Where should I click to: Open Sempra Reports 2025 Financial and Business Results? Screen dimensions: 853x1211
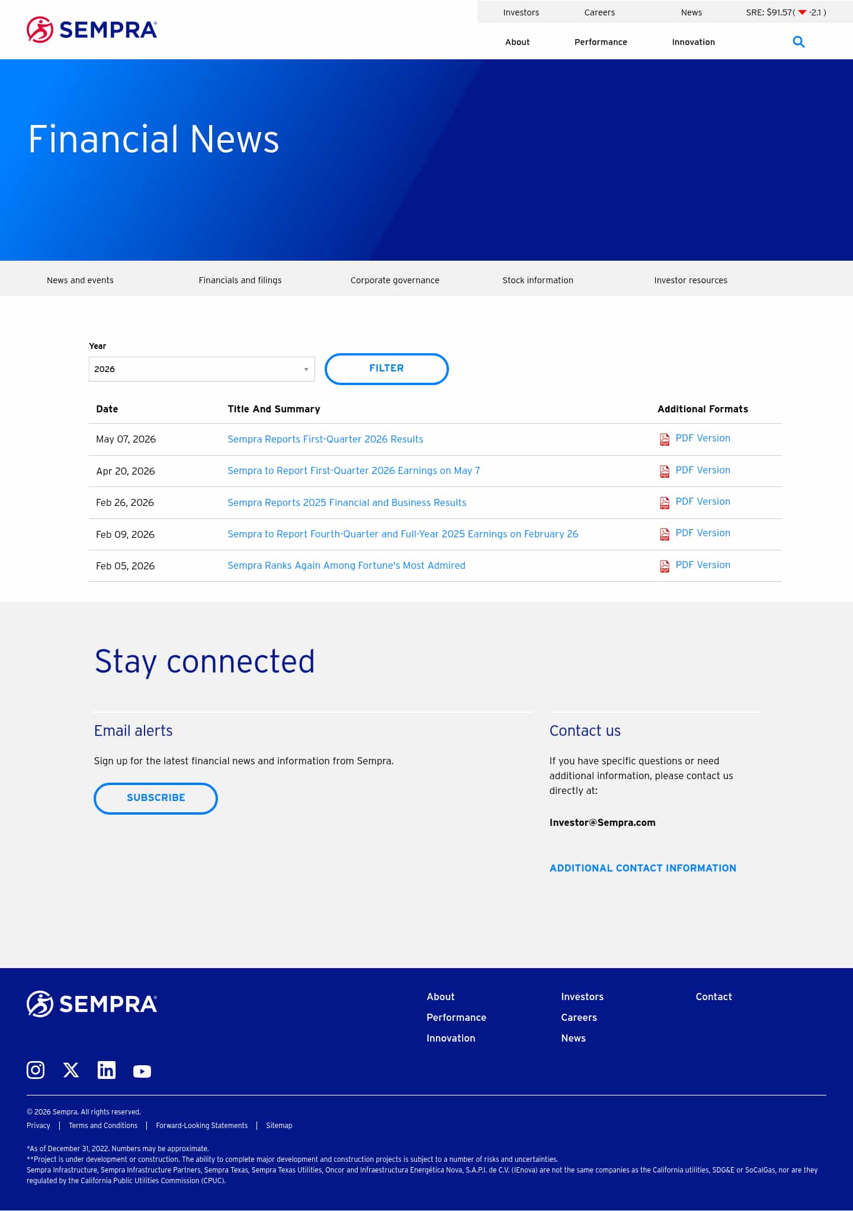tap(347, 503)
